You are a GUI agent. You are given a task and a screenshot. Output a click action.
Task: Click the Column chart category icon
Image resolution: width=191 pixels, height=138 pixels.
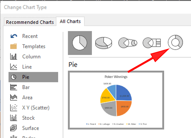[x=14, y=57]
